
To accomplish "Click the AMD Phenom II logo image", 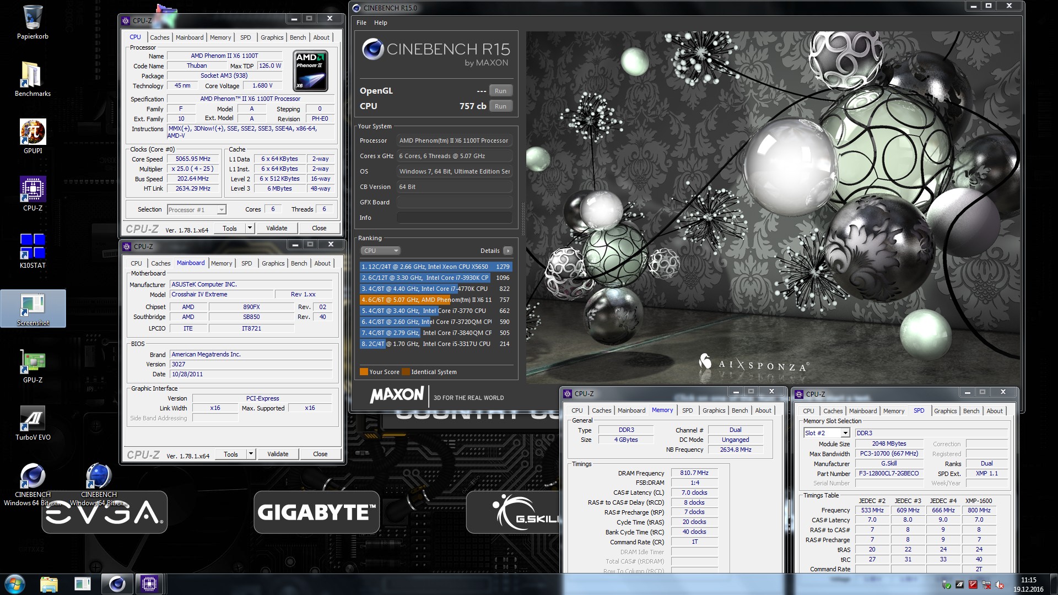I will [311, 71].
